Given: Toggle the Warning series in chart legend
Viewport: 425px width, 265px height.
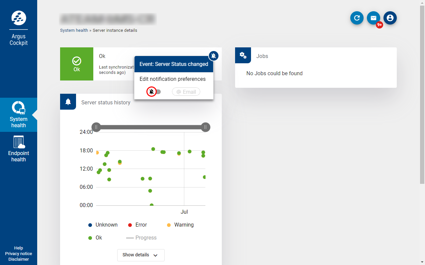Looking at the screenshot, I should click(x=180, y=225).
